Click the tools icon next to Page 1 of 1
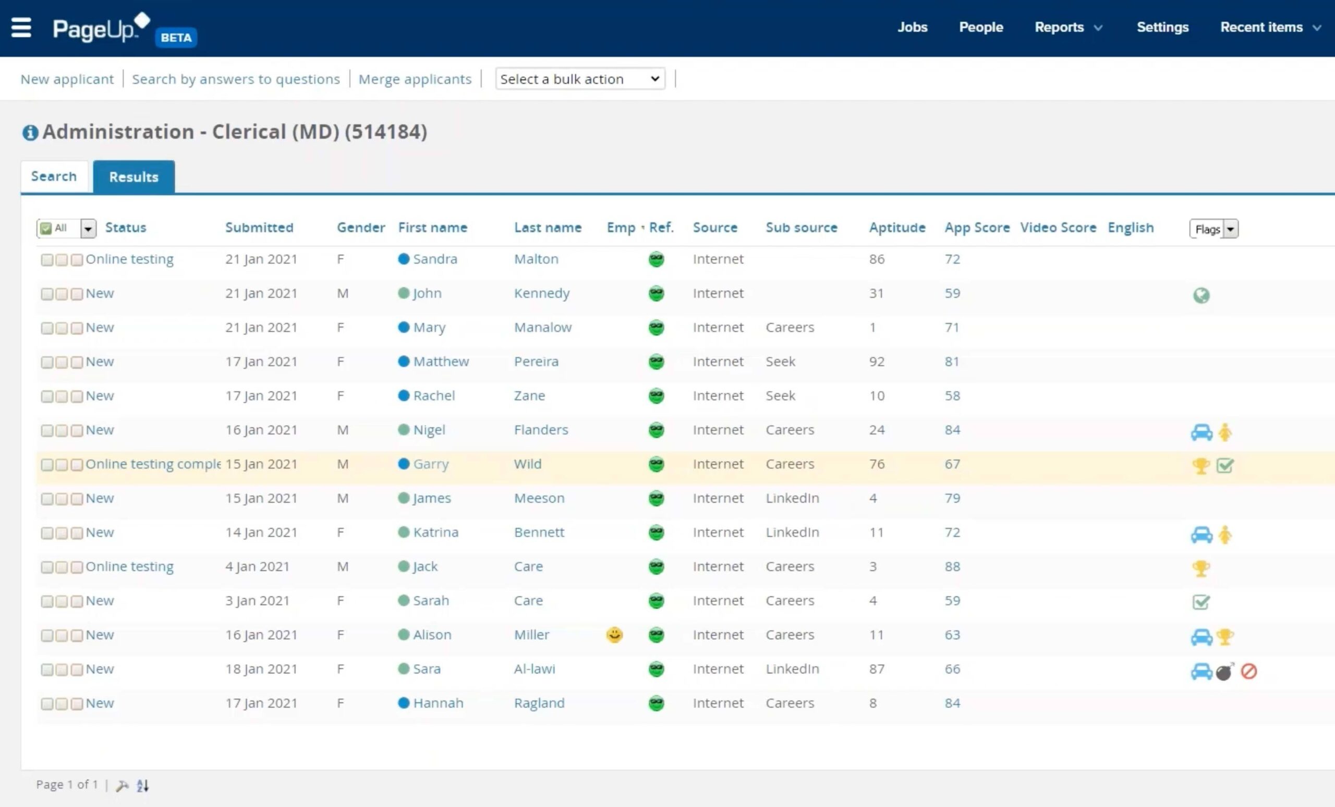This screenshot has width=1335, height=807. 122,785
